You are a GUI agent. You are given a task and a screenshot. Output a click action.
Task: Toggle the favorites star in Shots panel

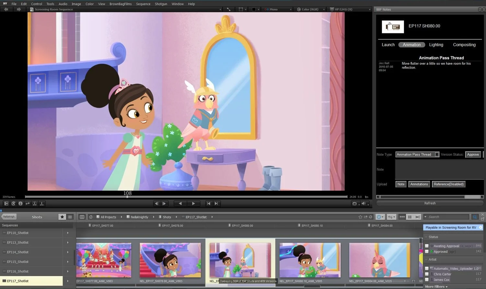pyautogui.click(x=62, y=217)
